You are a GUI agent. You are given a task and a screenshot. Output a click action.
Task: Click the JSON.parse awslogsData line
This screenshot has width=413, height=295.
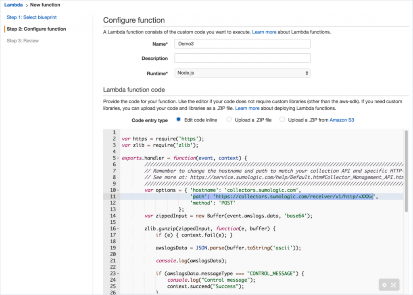(228, 248)
